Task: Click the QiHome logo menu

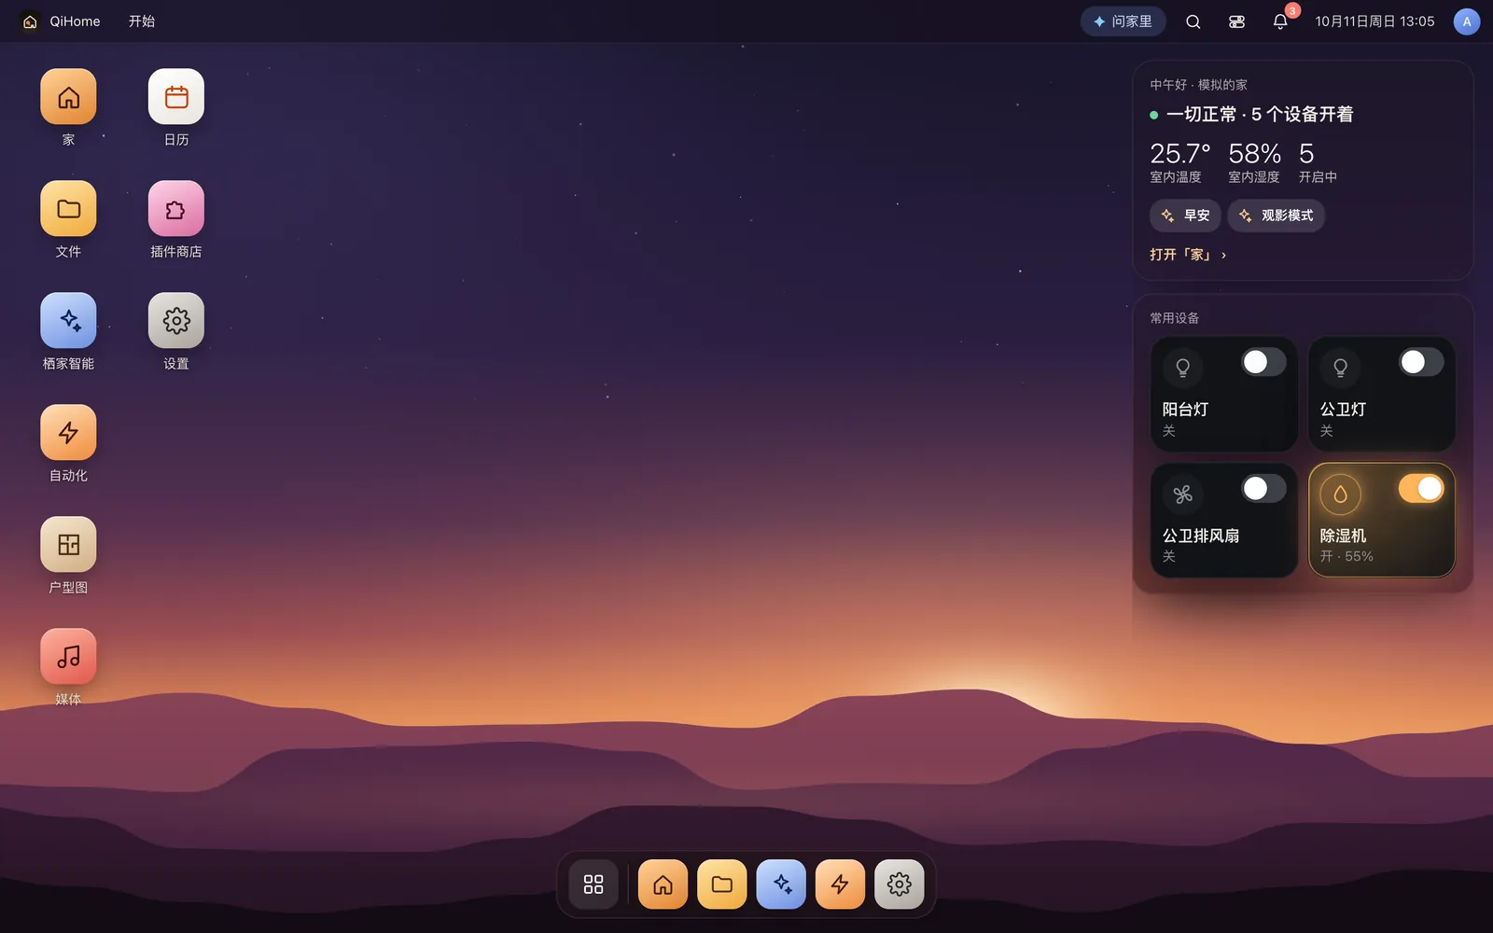Action: [62, 21]
